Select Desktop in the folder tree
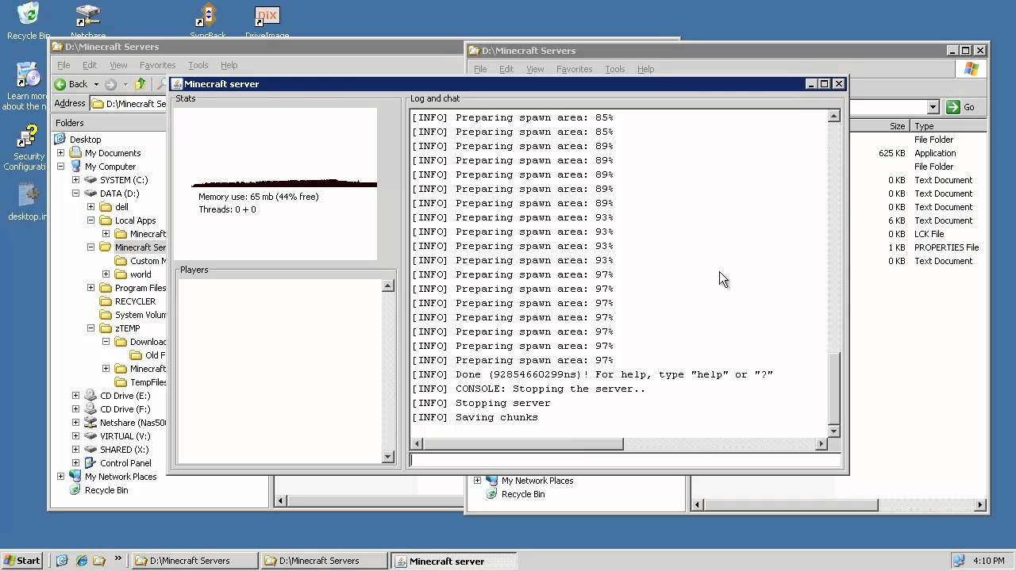The width and height of the screenshot is (1016, 571). coord(85,140)
